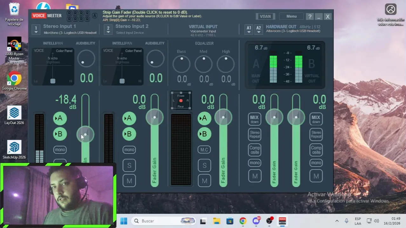
Task: Open Stereo Input 1 device selector
Action: (36, 29)
